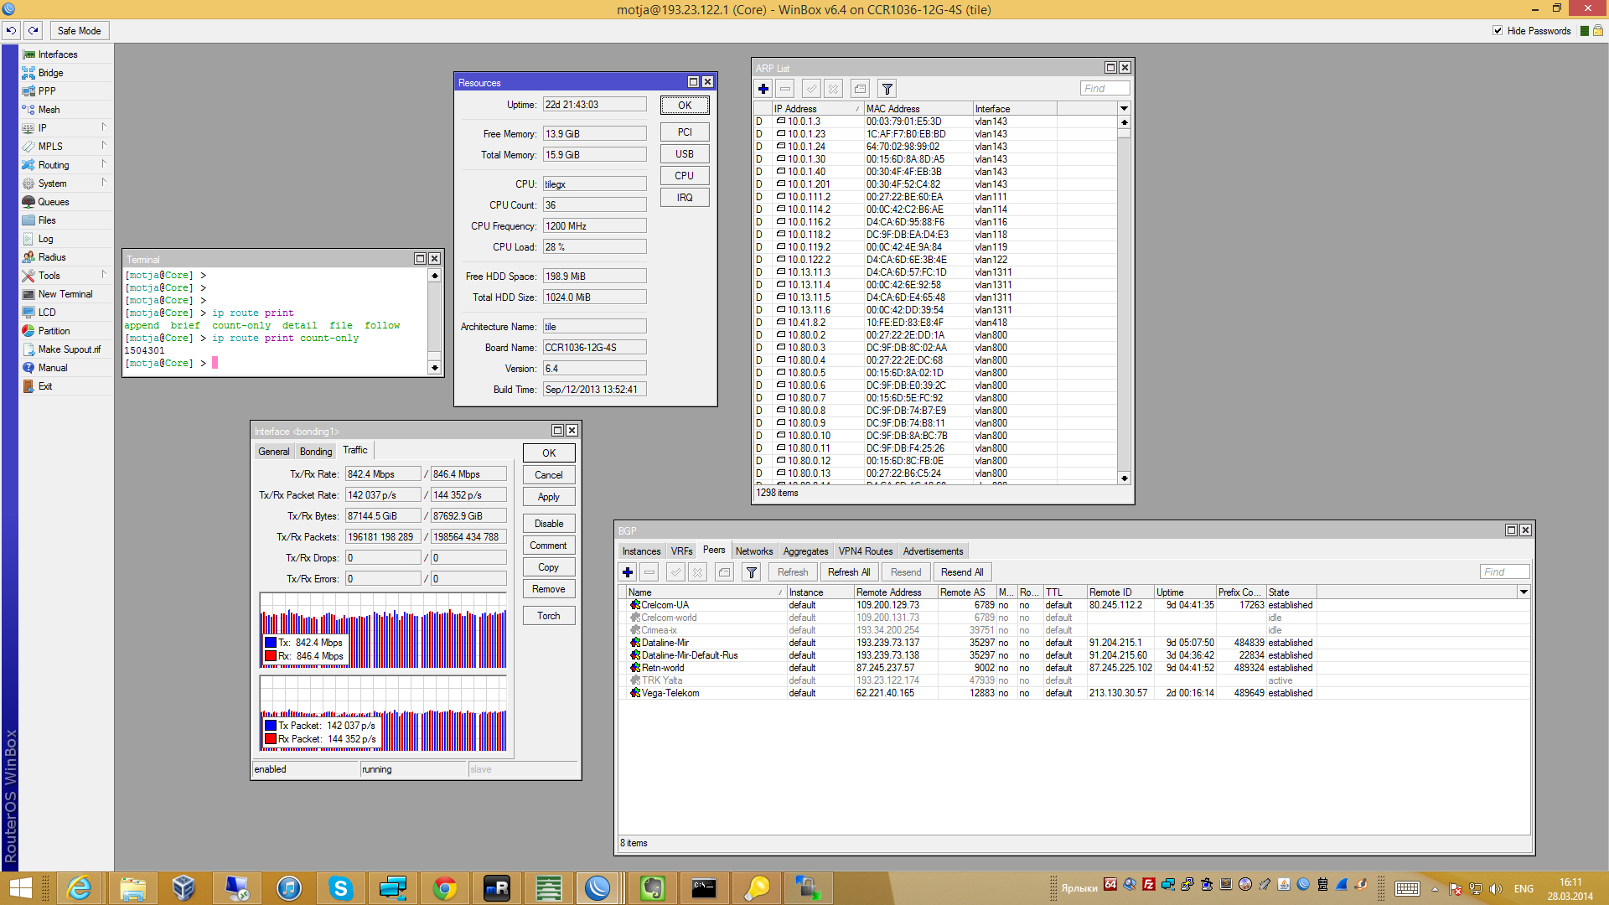Screen dimensions: 1609x905
Task: Click the undo arrow icon in top toolbar
Action: point(12,31)
